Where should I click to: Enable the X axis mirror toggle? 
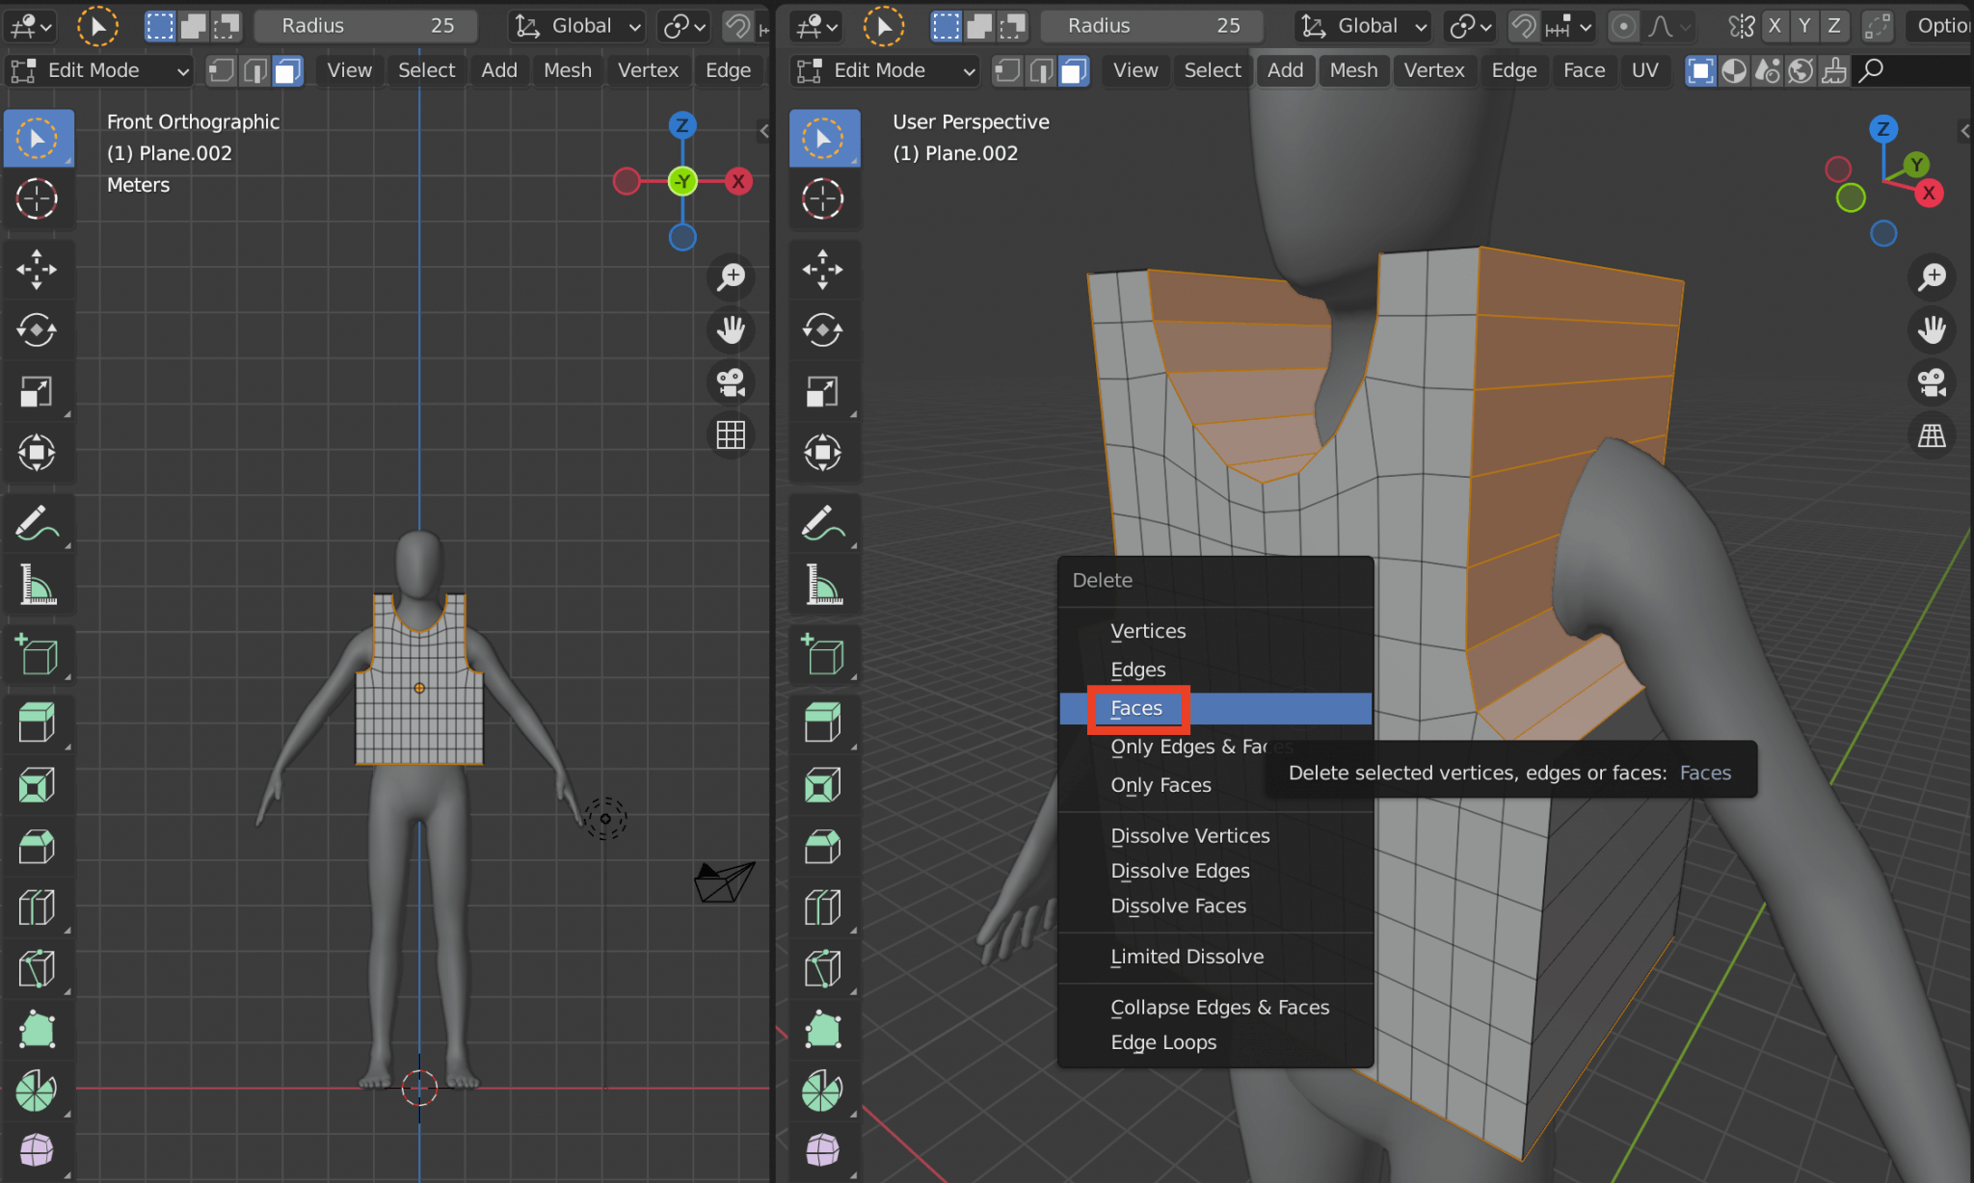(1774, 26)
